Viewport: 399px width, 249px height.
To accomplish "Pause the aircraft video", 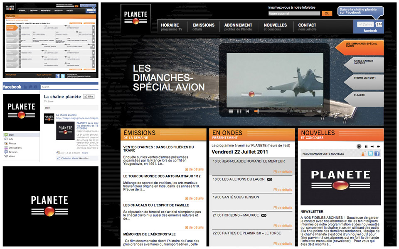I will click(239, 111).
